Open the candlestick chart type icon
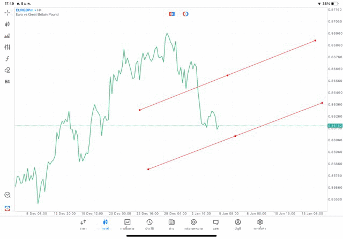Image resolution: width=343 pixels, height=239 pixels. pyautogui.click(x=8, y=24)
